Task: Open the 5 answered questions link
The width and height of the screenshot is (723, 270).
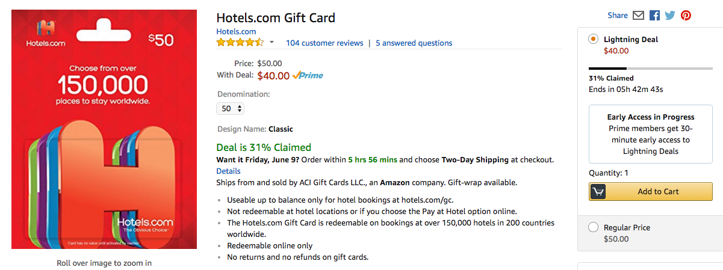Action: [x=414, y=43]
